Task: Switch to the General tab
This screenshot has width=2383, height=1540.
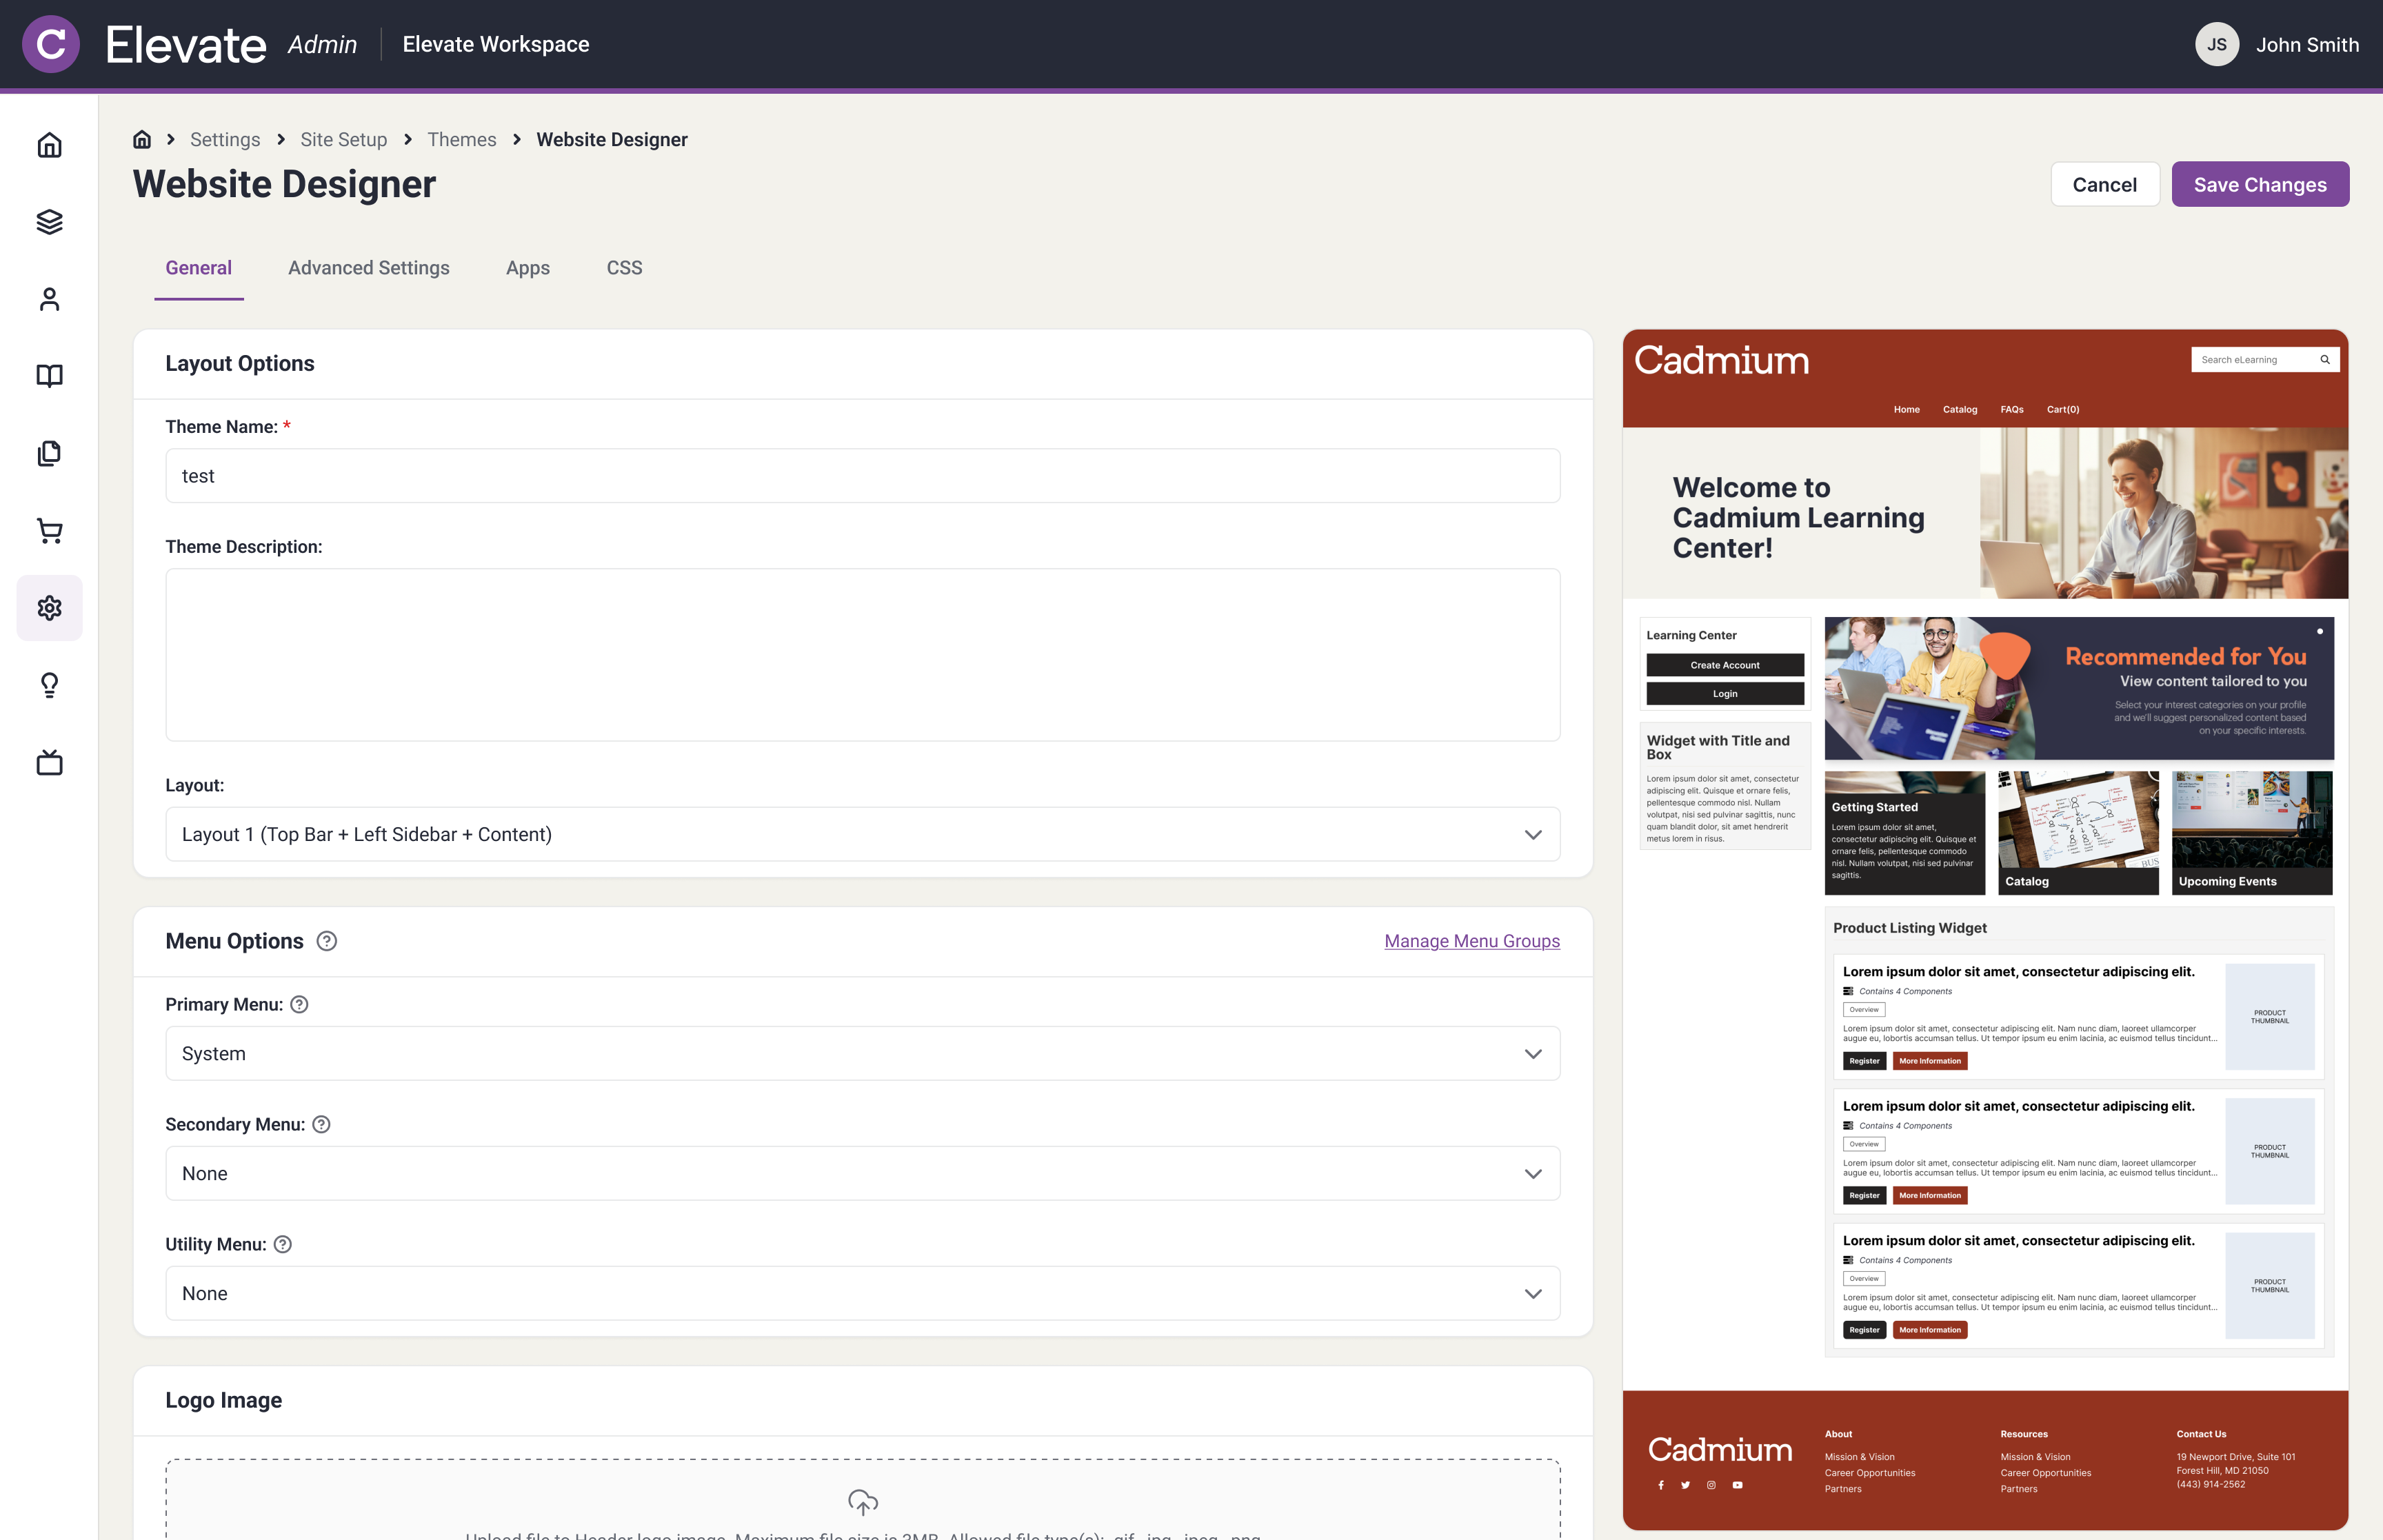Action: [x=199, y=268]
